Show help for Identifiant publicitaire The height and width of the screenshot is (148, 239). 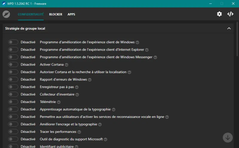click(76, 147)
